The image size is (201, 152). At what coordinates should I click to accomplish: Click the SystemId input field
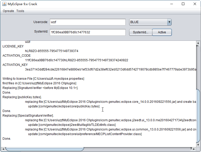pos(88,32)
